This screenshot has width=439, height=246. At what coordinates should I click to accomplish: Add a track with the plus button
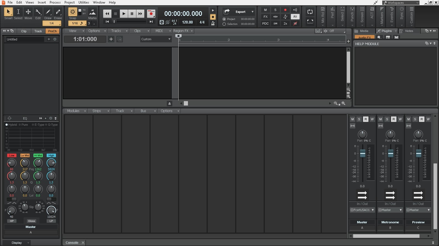111,39
